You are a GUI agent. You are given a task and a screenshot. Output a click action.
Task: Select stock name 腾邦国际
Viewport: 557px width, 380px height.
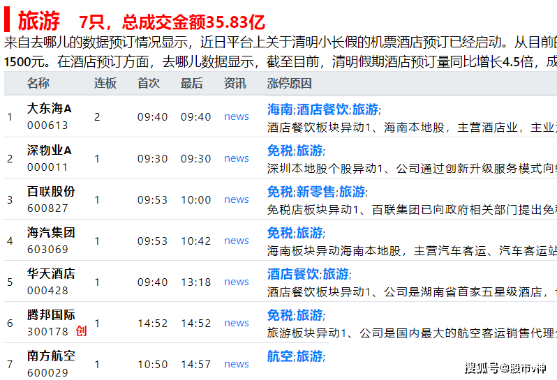point(51,314)
